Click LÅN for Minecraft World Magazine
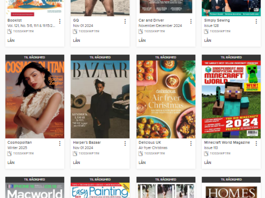265x198 pixels. point(208,163)
